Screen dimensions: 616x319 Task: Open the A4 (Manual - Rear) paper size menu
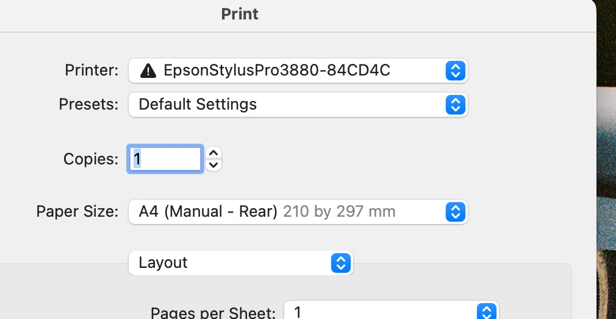coord(298,212)
